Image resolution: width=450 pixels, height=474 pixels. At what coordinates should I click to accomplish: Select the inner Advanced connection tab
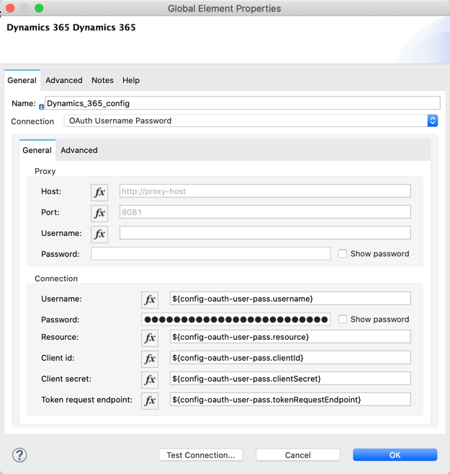(79, 151)
